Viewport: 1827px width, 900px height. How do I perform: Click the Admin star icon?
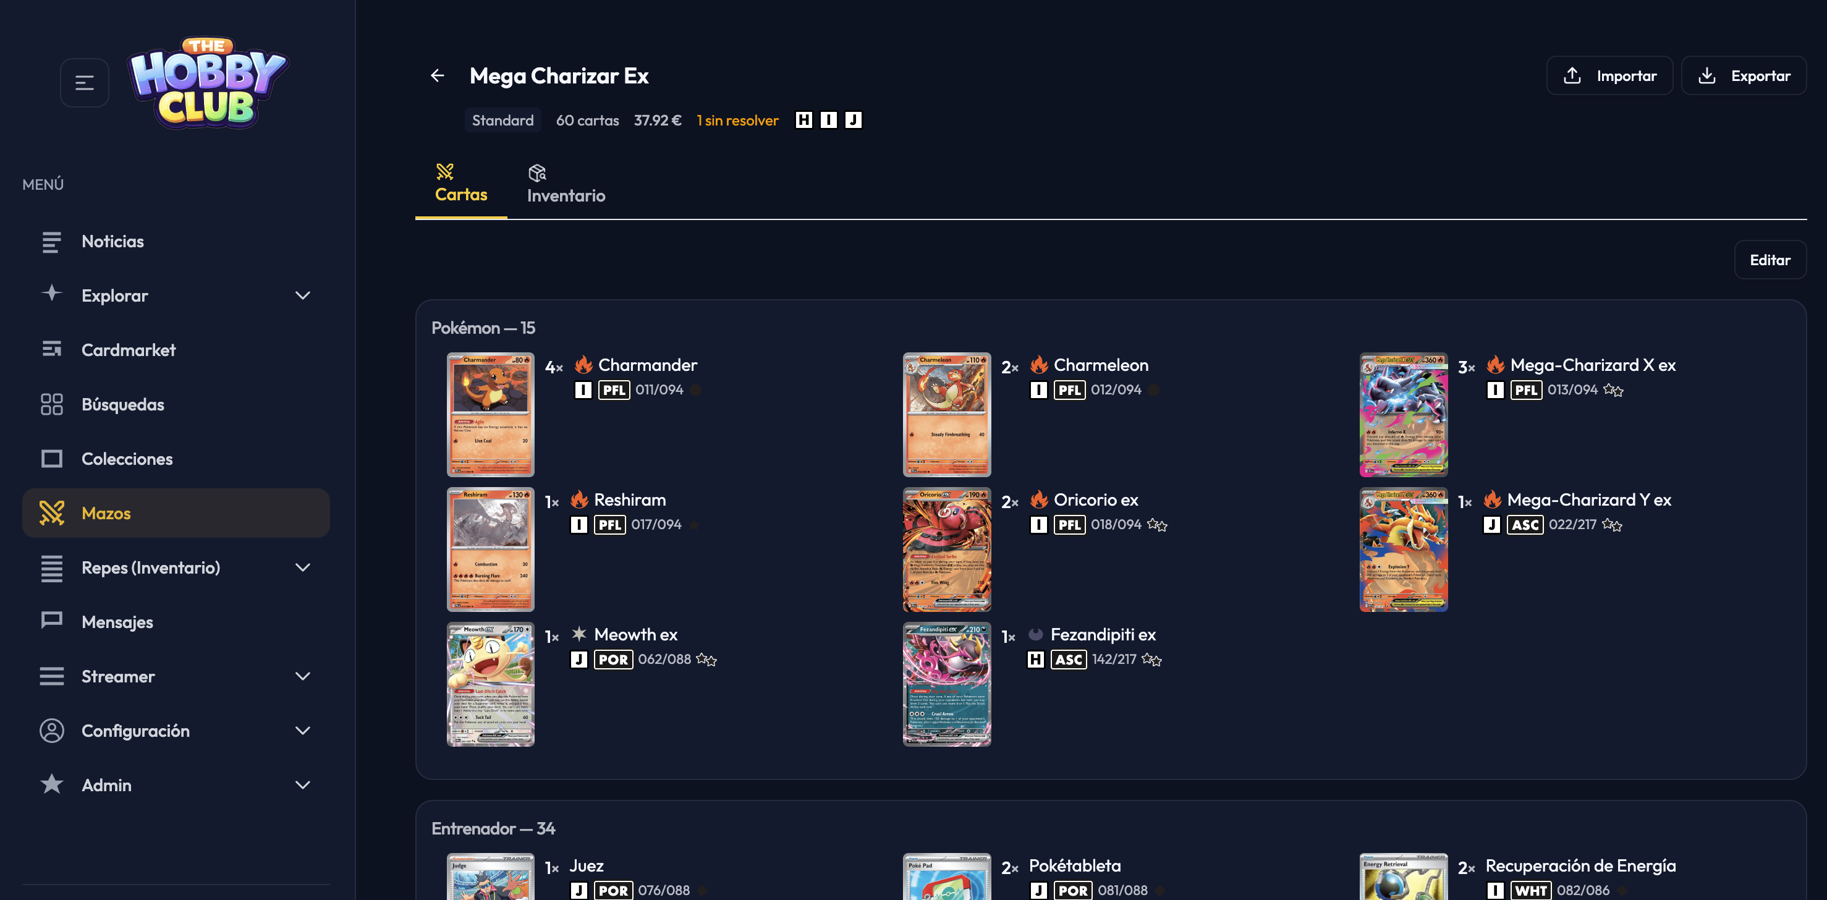[52, 784]
